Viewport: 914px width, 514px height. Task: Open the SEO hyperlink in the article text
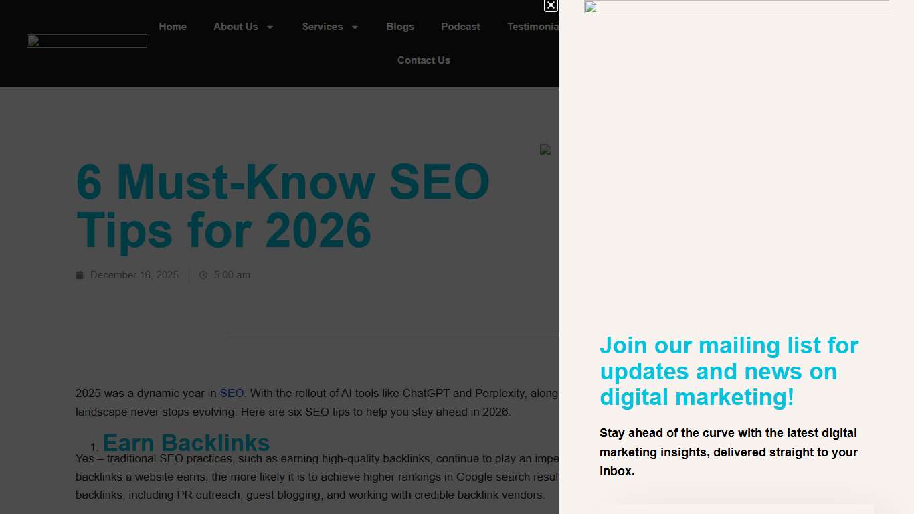click(x=232, y=393)
